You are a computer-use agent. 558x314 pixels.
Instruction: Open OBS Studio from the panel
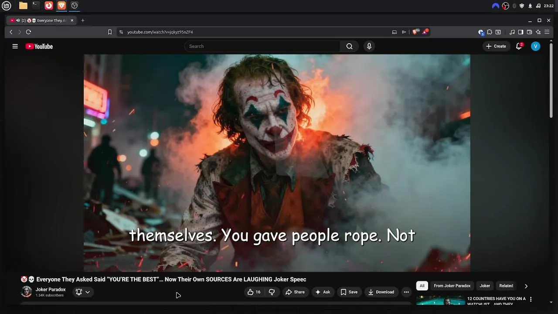pyautogui.click(x=75, y=6)
